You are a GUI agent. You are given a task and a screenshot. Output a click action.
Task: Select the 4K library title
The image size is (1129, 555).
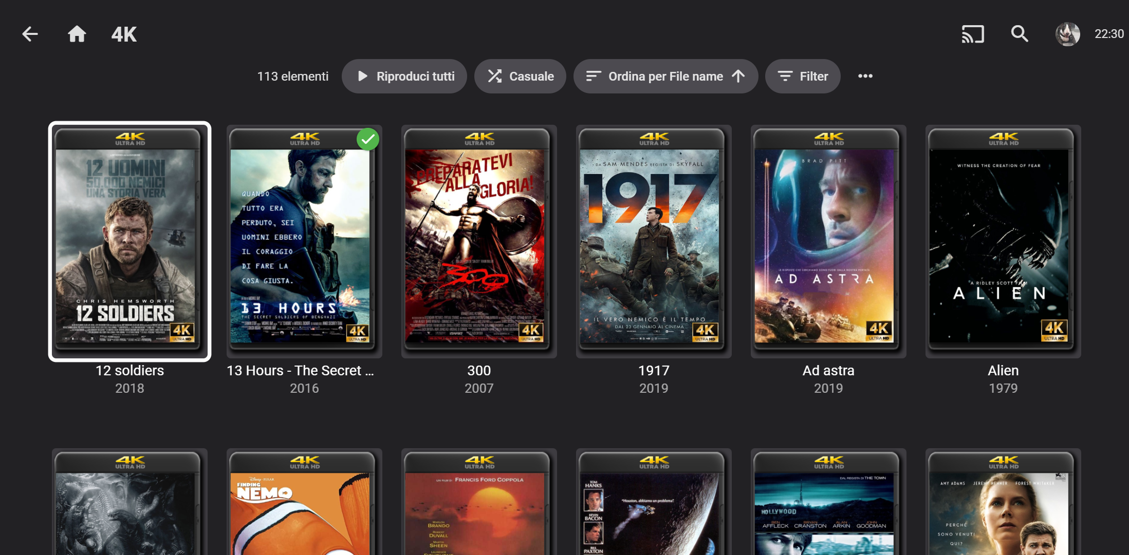click(x=124, y=34)
